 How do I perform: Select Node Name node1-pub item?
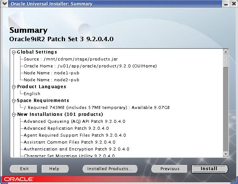(51, 73)
